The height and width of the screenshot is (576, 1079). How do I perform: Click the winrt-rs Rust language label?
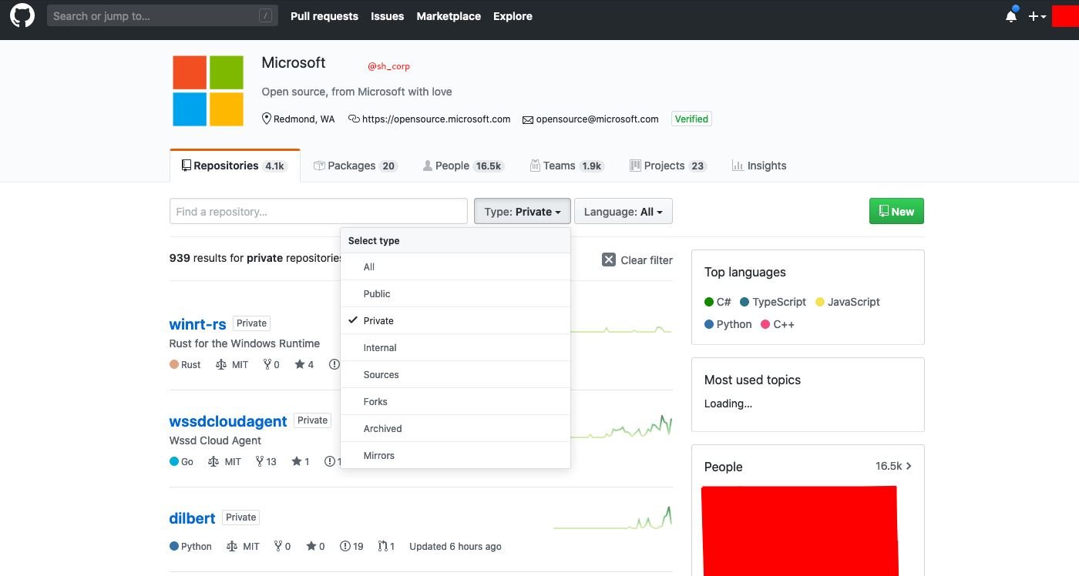pos(185,364)
